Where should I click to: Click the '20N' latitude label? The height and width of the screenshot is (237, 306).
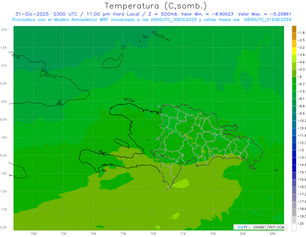tap(4, 101)
